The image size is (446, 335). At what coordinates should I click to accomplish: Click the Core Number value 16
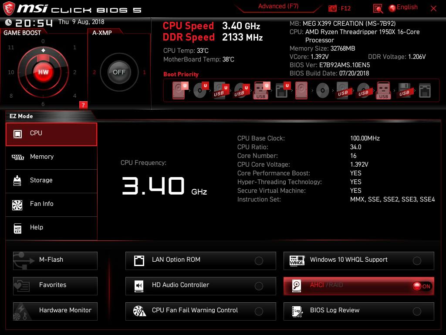[x=353, y=156]
